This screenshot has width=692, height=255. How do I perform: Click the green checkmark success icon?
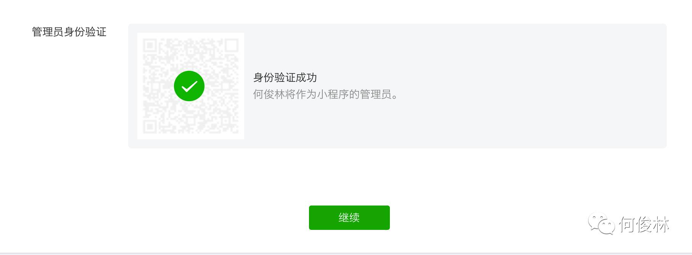[x=189, y=86]
